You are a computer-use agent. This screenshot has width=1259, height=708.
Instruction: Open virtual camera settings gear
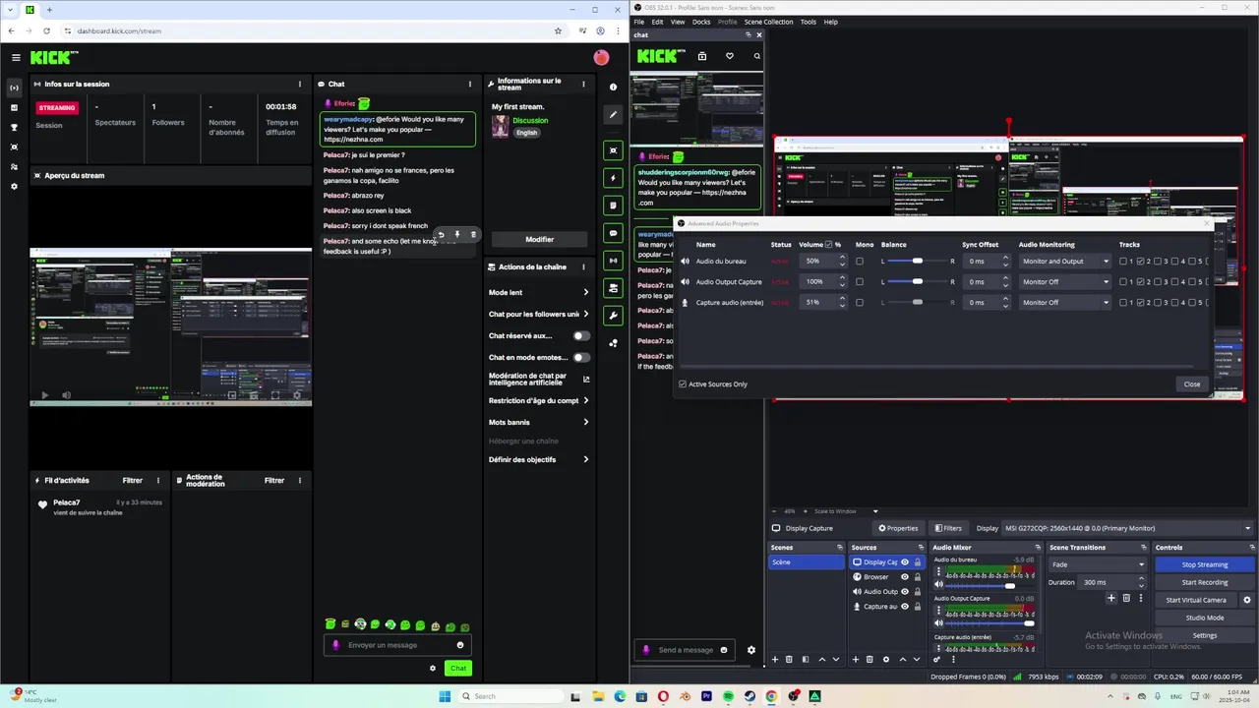1247,600
